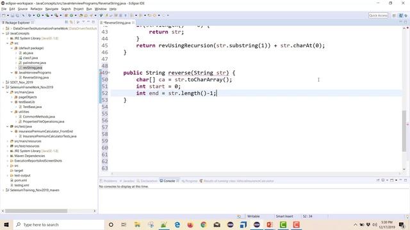This screenshot has width=410, height=230.
Task: Open dropdown next to New Java Class icon
Action: 76,15
